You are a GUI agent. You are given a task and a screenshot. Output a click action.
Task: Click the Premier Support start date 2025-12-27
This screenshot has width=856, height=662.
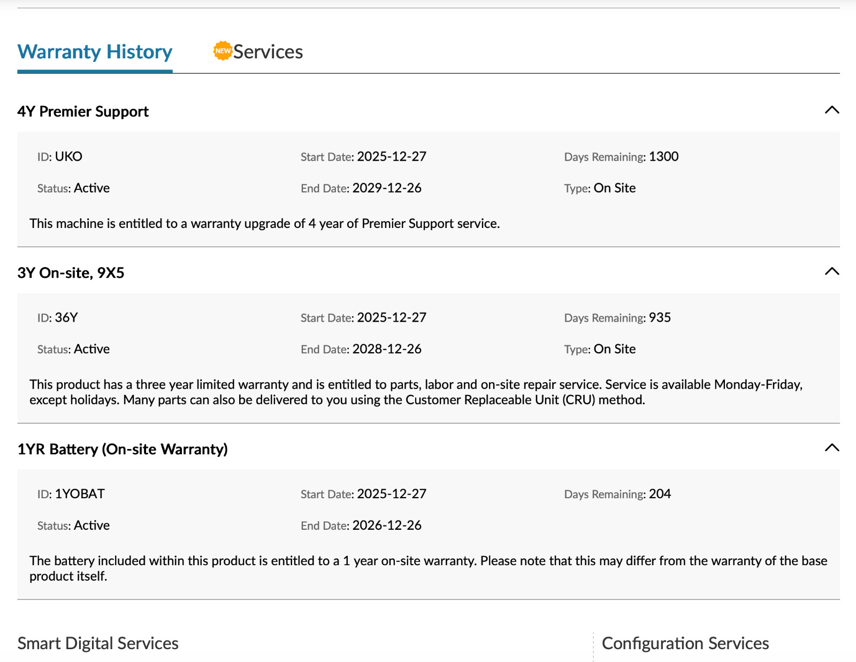click(392, 156)
